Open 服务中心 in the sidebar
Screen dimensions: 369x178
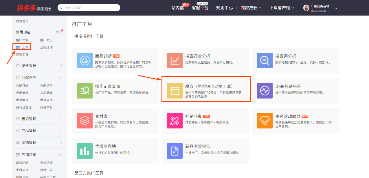coord(46,107)
